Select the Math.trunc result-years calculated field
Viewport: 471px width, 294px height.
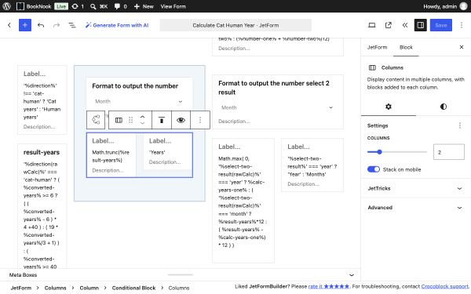[111, 156]
